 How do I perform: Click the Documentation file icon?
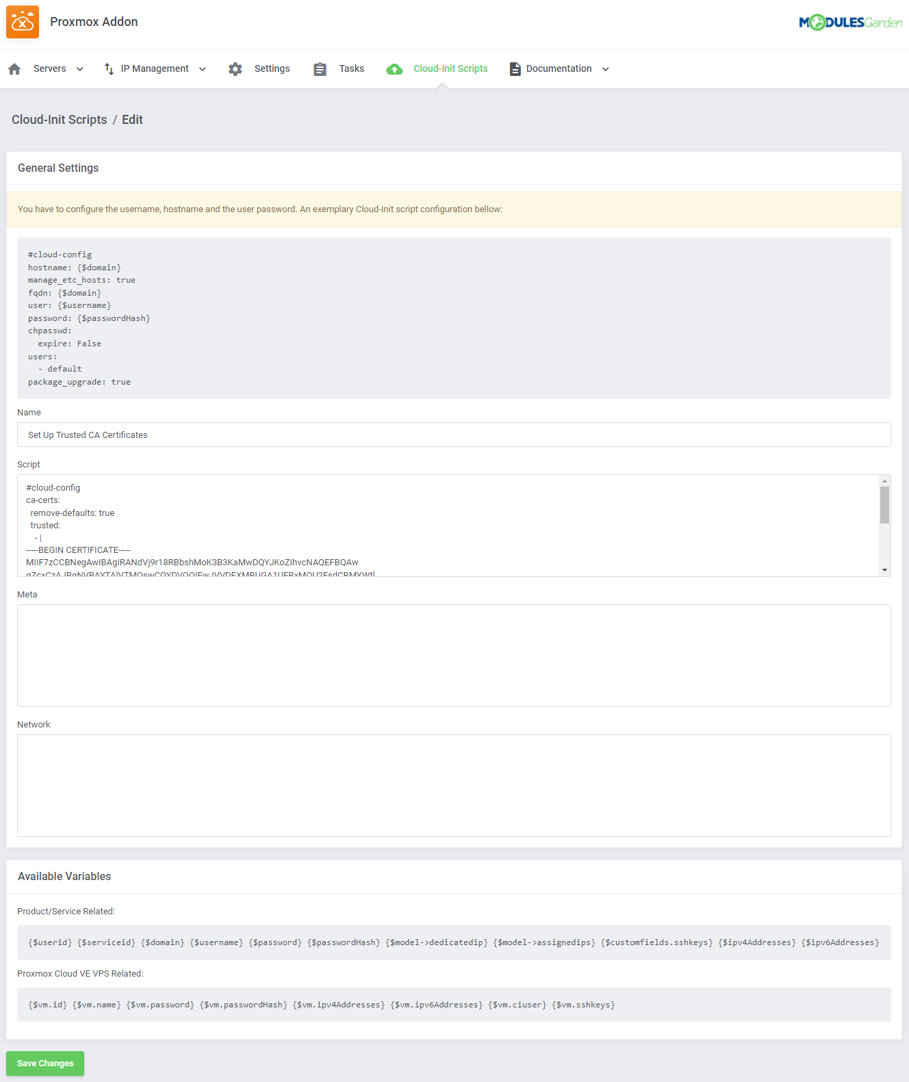pyautogui.click(x=515, y=69)
